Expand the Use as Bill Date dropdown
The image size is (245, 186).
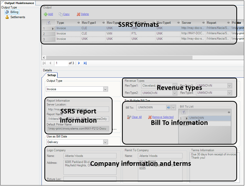point(105,142)
